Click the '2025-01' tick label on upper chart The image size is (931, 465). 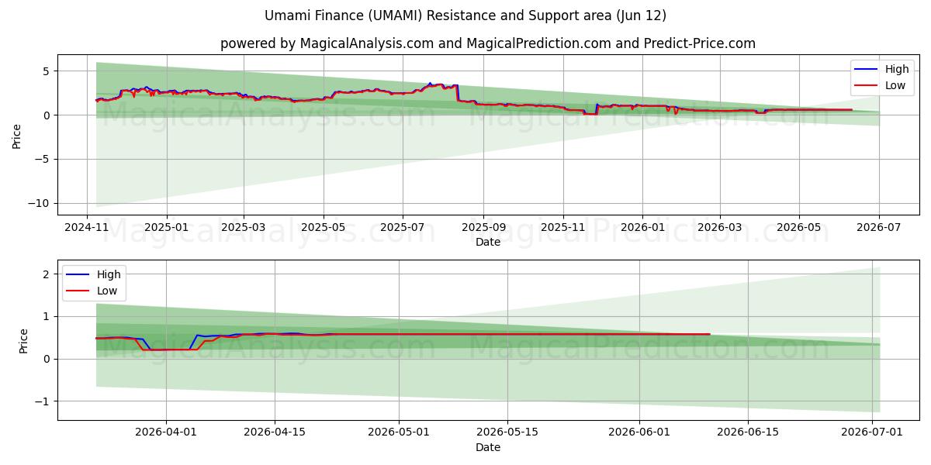click(x=167, y=228)
